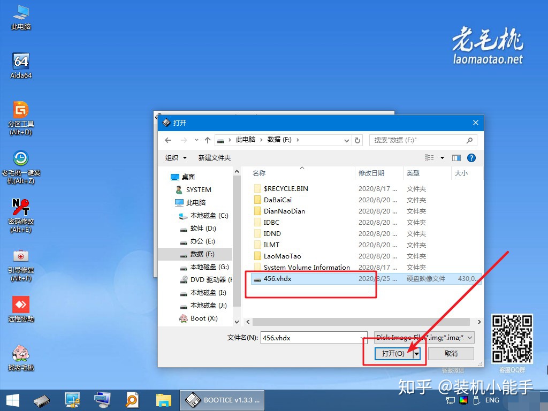Expand the address bar history dropdown
Screen dimensions: 548x411
click(x=346, y=141)
